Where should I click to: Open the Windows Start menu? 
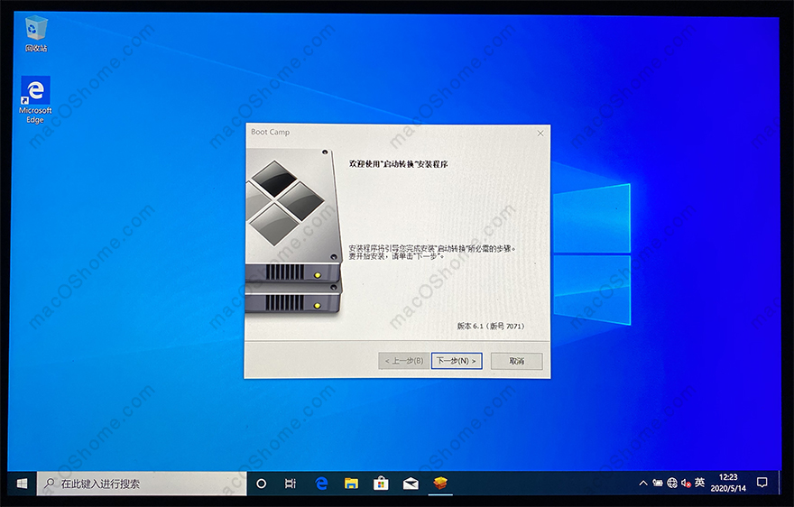click(22, 484)
